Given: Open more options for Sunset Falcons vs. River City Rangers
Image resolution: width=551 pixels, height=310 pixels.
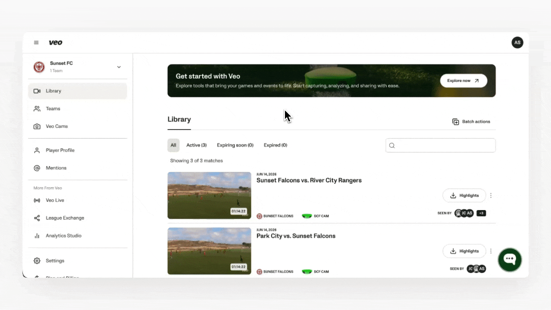Looking at the screenshot, I should click(491, 195).
